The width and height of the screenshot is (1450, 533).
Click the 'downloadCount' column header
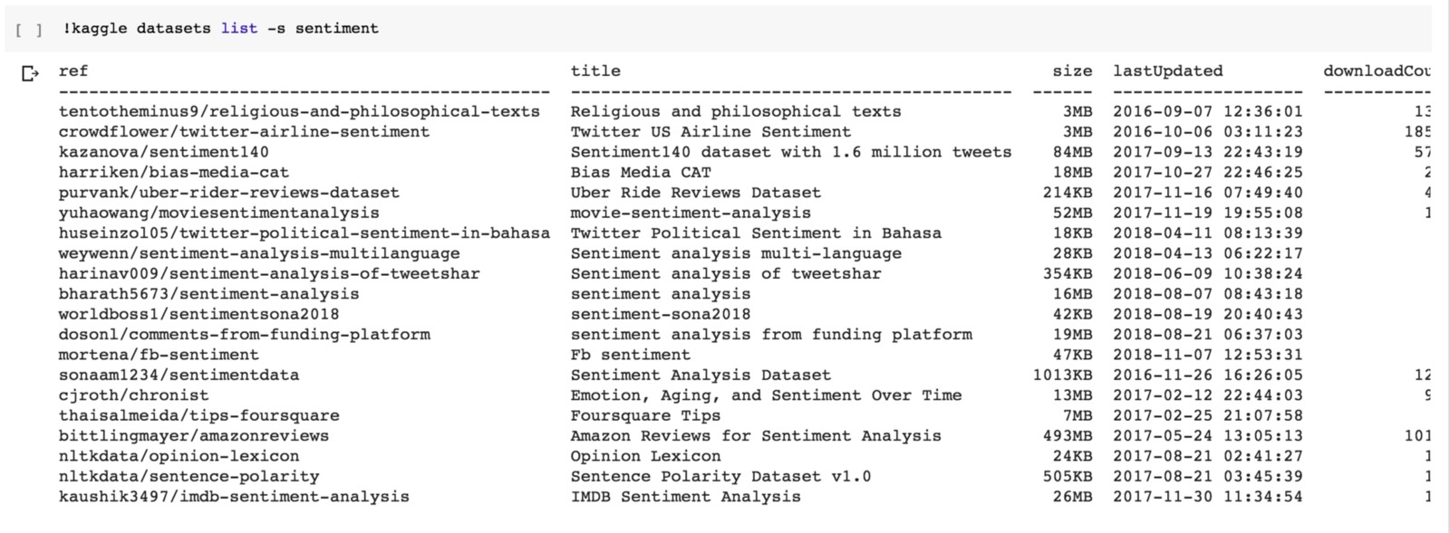coord(1376,71)
